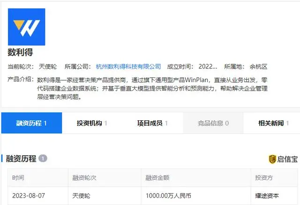300x205 pixels.
Task: Click the 产品介绍 field label
Action: click(21, 79)
